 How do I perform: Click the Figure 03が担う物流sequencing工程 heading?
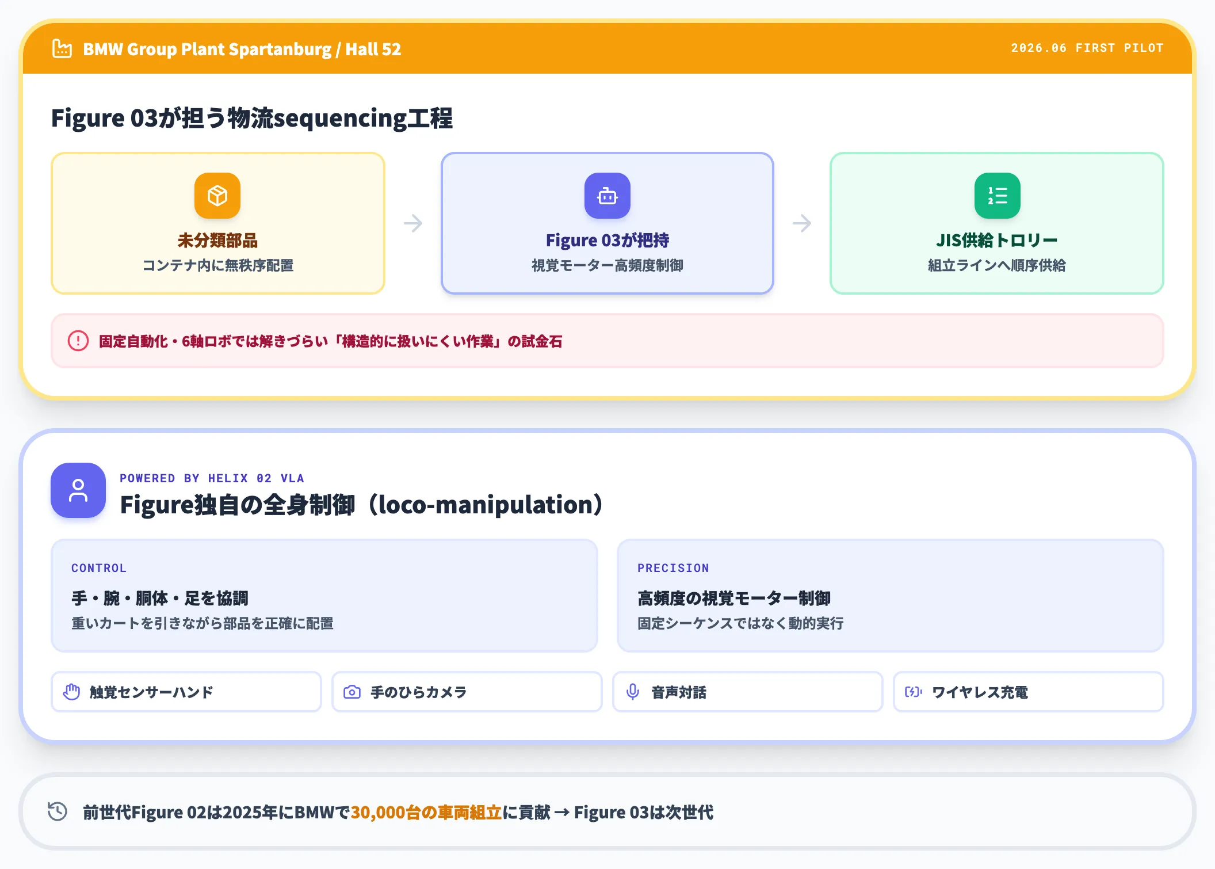pos(252,118)
